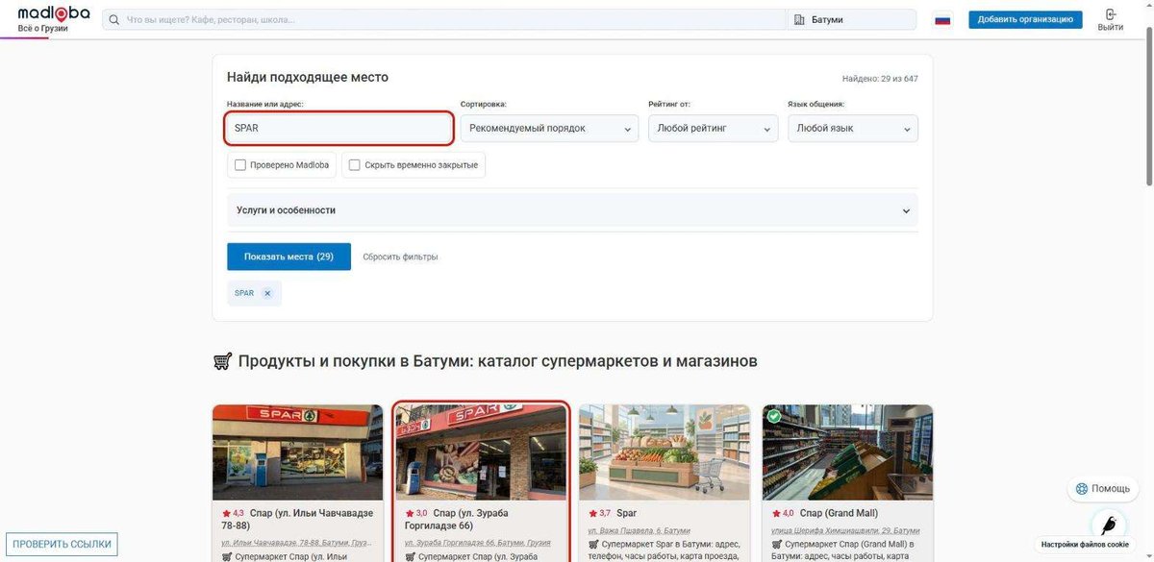
Task: Open the Сортировка dropdown Рекомендуемый порядок
Action: click(x=549, y=129)
